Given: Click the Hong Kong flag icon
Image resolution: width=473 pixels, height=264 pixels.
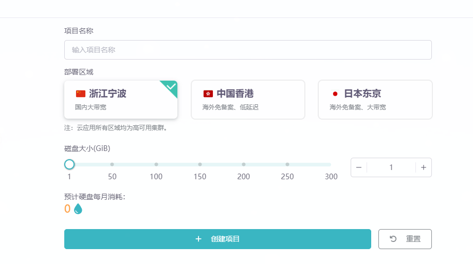Looking at the screenshot, I should [x=208, y=94].
